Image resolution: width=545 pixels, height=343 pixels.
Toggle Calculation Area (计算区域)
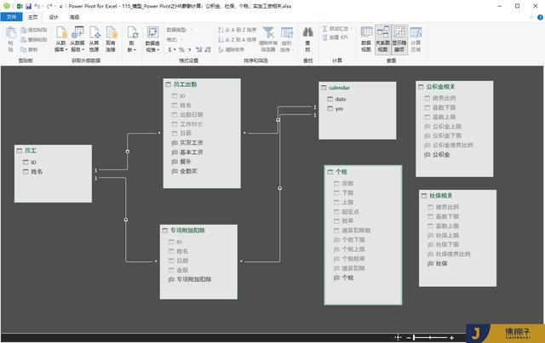(416, 39)
